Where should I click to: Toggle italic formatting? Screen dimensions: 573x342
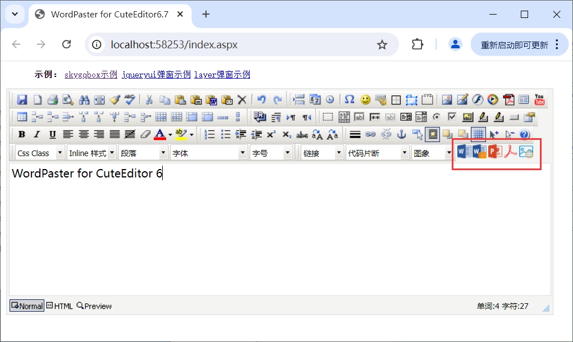point(37,134)
